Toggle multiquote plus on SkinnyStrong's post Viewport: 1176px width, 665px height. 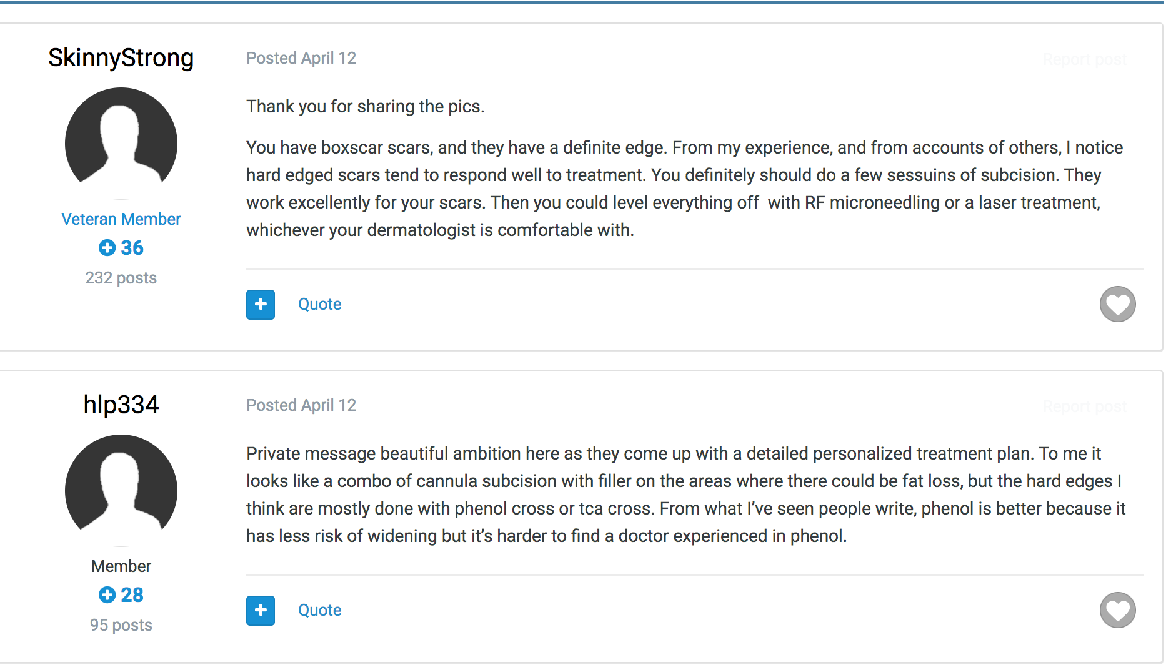tap(261, 305)
